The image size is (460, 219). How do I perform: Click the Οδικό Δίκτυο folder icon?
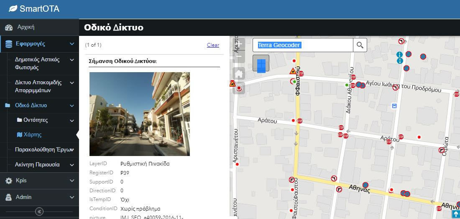[8, 106]
